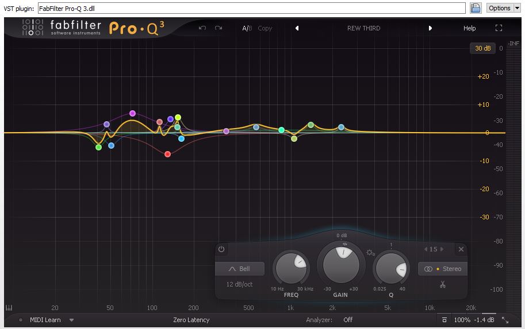Select the purple band dot near 350 Hz
525x329 pixels.
226,131
